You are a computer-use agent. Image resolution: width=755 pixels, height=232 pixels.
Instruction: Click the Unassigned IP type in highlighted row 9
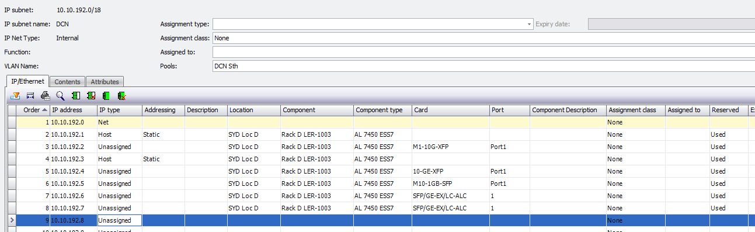coord(120,220)
